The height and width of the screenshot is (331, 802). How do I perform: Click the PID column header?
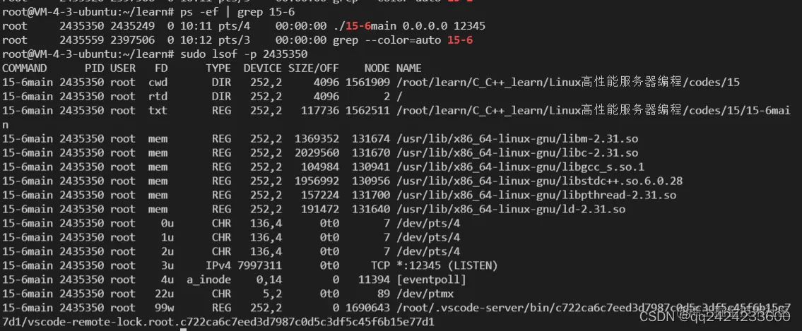(94, 68)
